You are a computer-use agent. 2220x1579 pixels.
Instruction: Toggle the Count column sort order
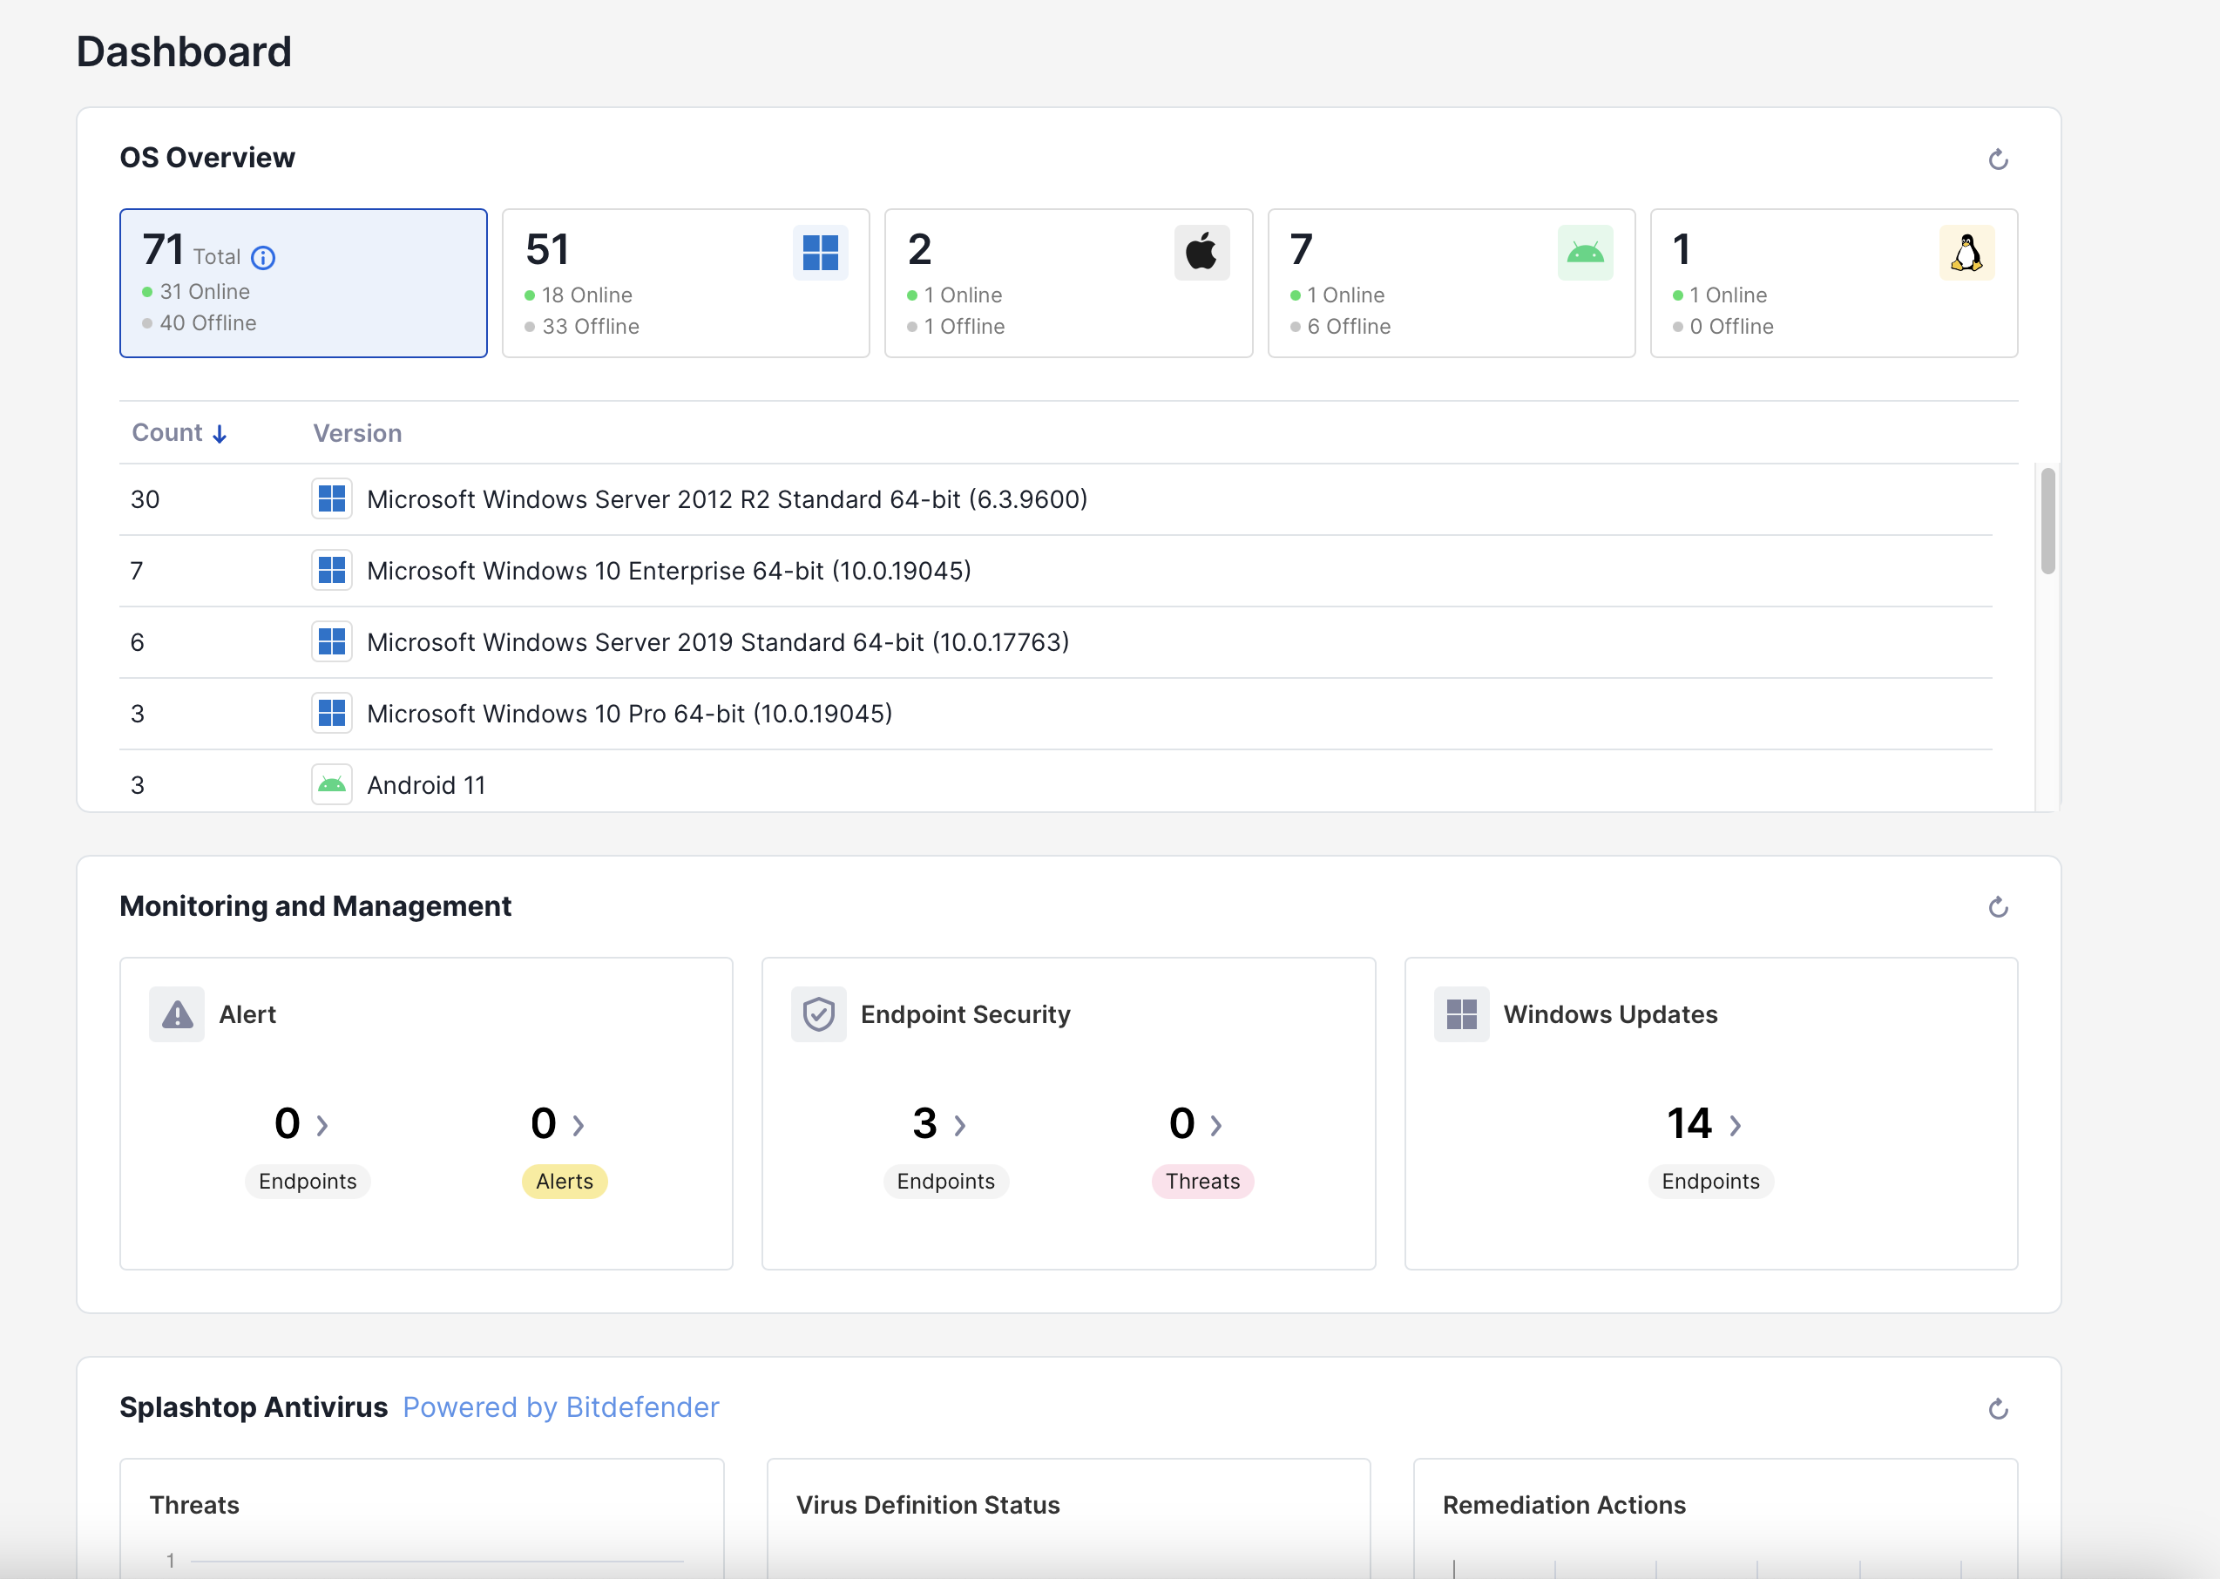tap(179, 431)
